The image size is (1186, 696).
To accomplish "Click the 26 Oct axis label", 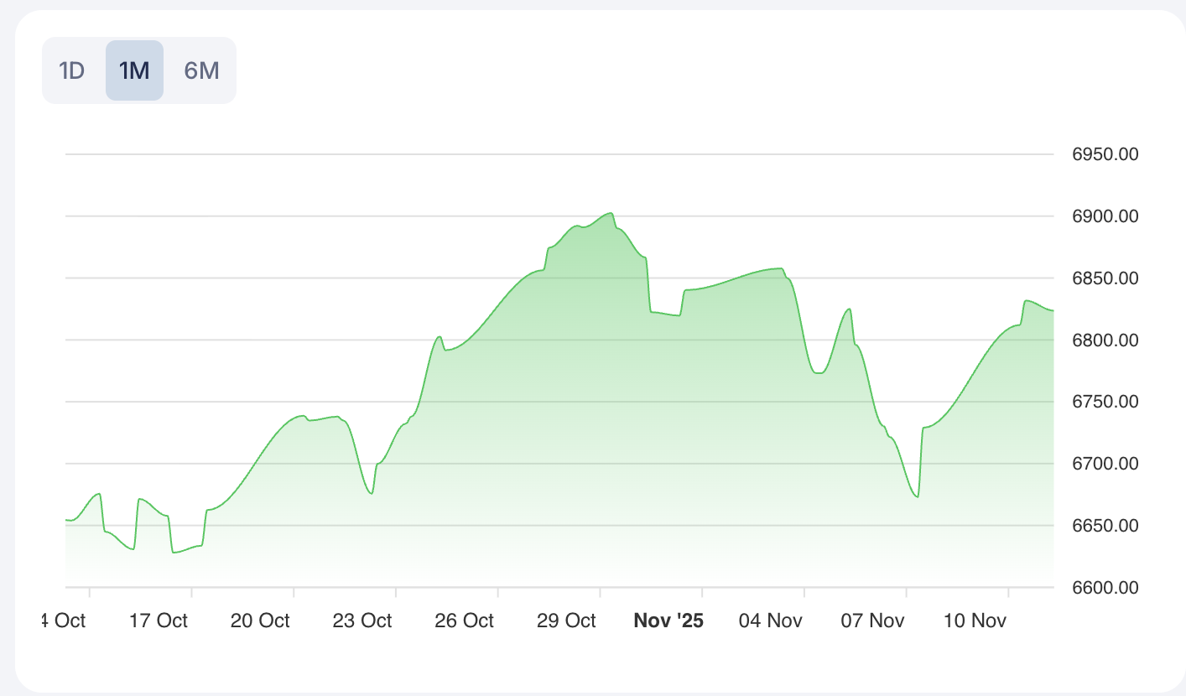I will pyautogui.click(x=464, y=621).
